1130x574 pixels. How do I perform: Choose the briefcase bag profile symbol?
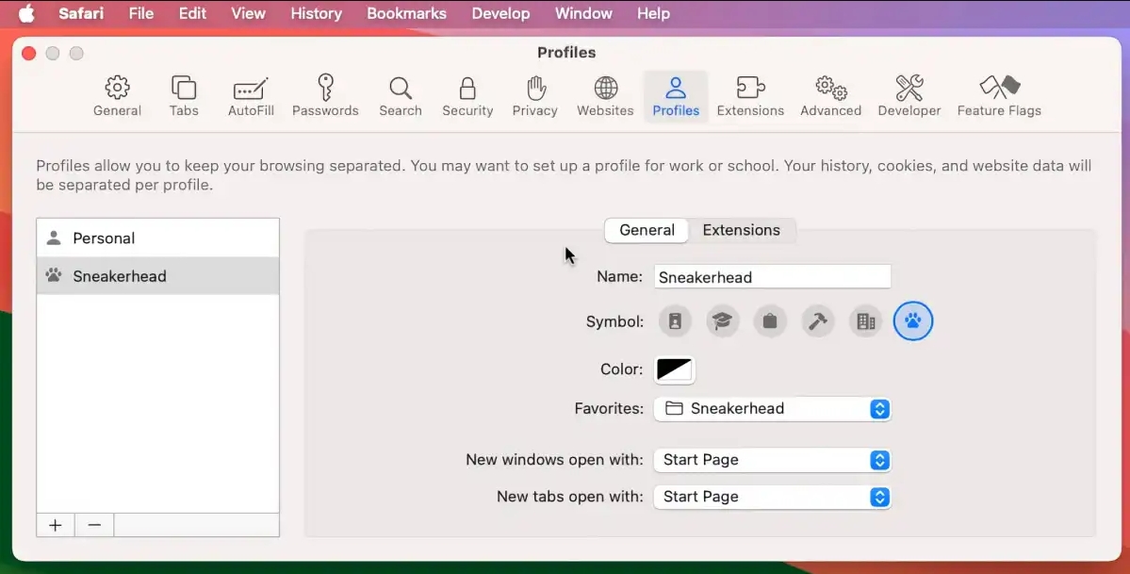point(770,320)
